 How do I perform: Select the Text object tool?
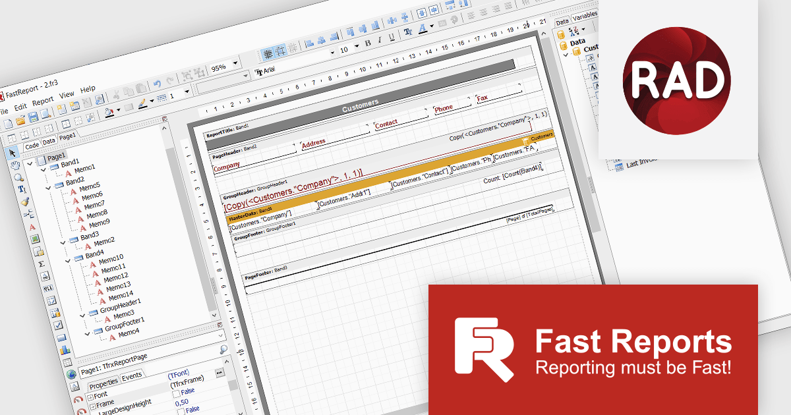pos(31,227)
